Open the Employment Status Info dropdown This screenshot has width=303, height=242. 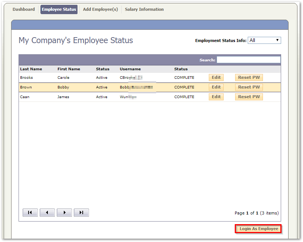click(264, 40)
